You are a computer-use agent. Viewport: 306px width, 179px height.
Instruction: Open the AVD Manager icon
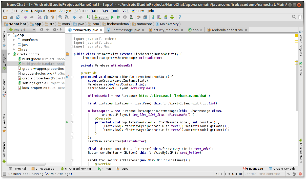159,17
